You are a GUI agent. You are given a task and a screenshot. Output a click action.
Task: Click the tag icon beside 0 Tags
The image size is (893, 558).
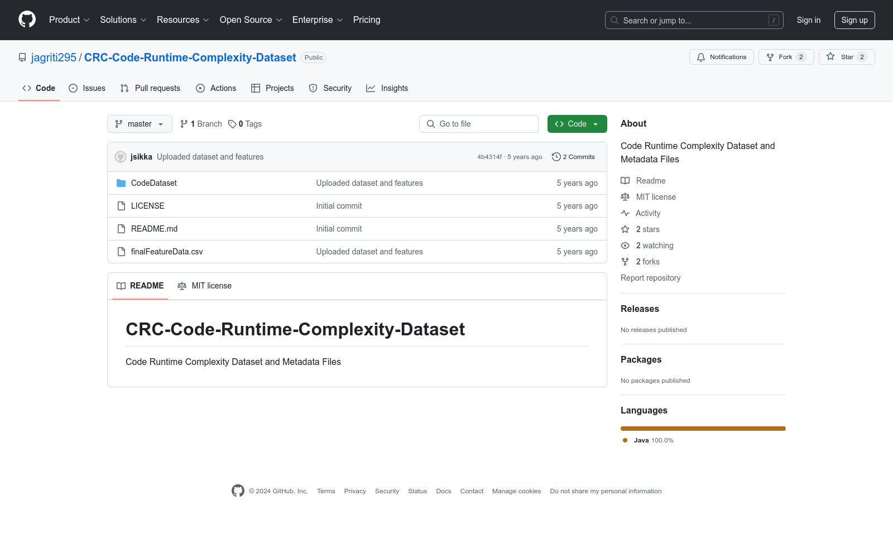point(232,124)
